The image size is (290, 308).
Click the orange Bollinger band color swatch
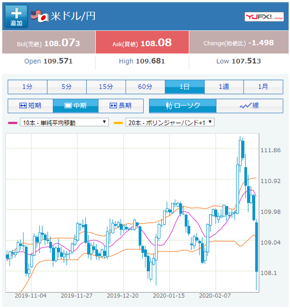[118, 123]
